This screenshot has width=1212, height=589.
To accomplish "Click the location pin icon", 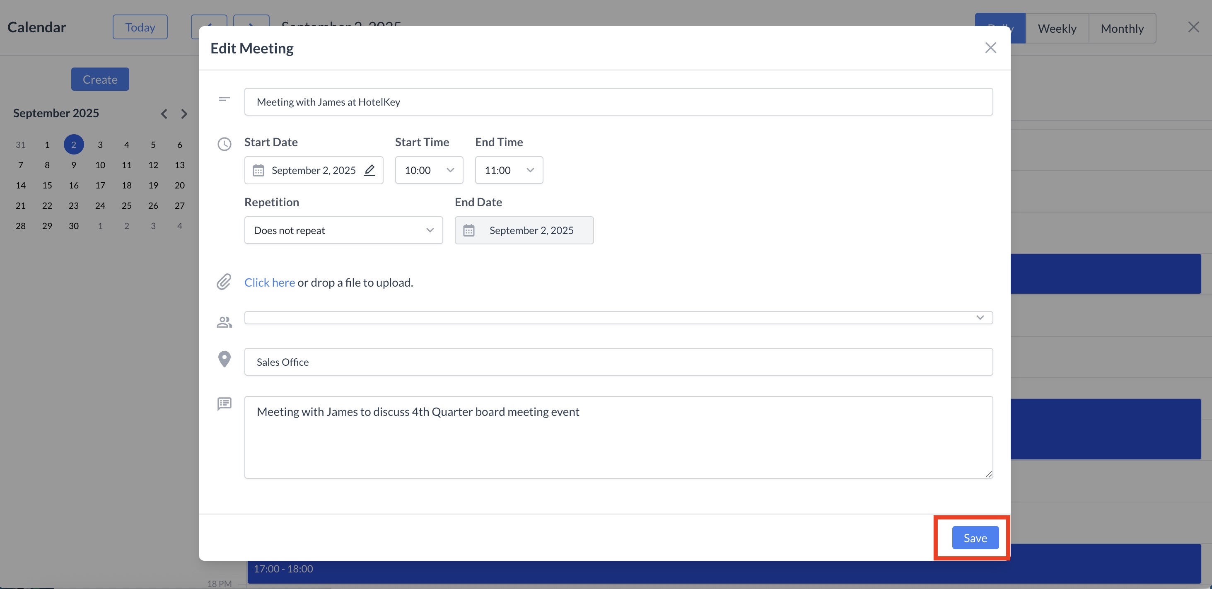I will click(225, 360).
